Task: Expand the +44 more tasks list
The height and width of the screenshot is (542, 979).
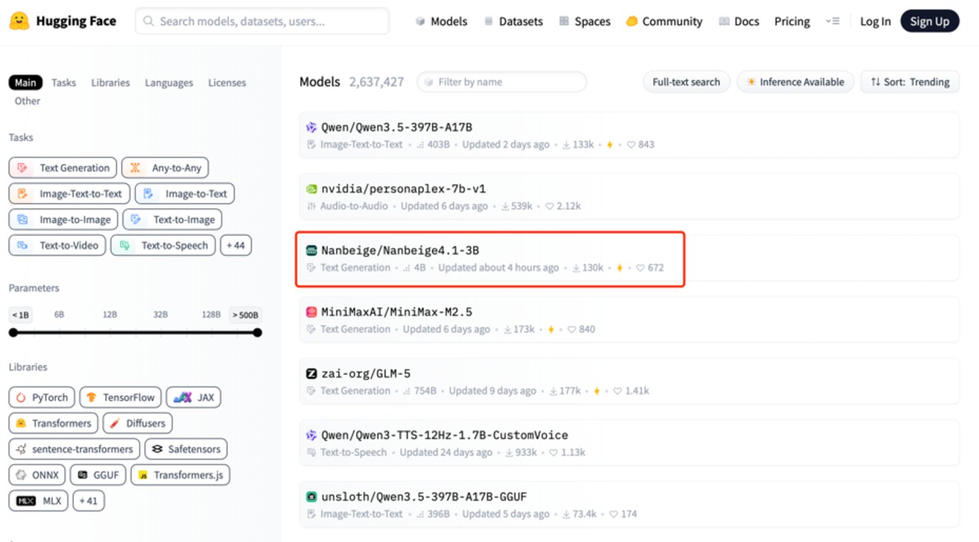Action: click(x=236, y=245)
